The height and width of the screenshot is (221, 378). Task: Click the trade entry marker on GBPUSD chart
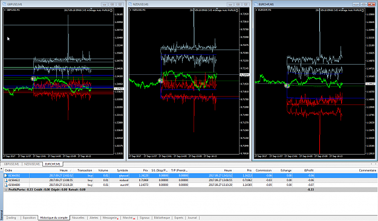coord(33,78)
